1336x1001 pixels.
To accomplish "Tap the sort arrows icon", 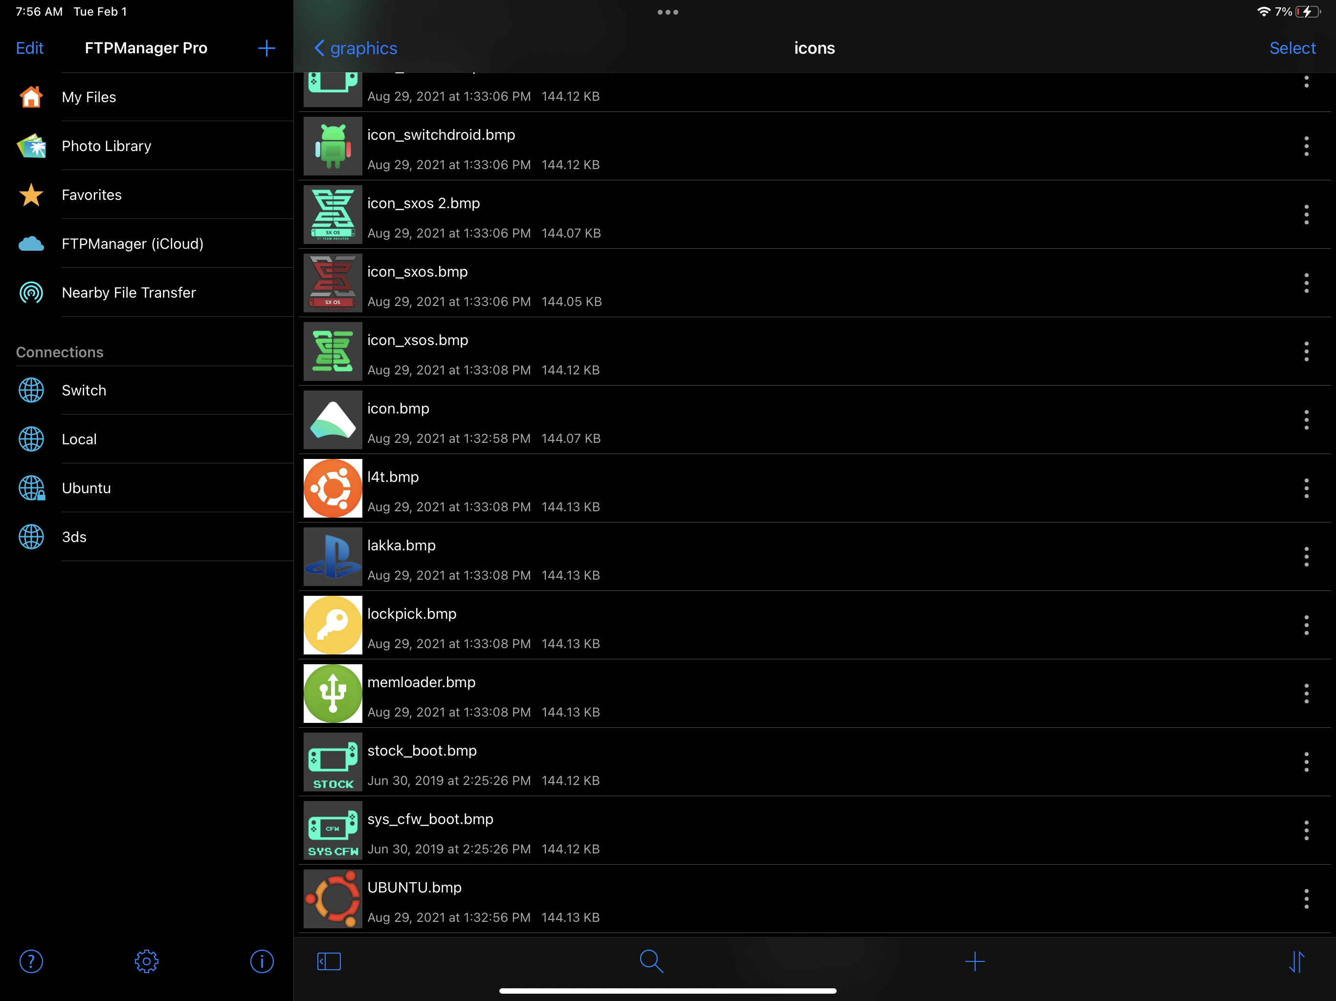I will 1296,961.
